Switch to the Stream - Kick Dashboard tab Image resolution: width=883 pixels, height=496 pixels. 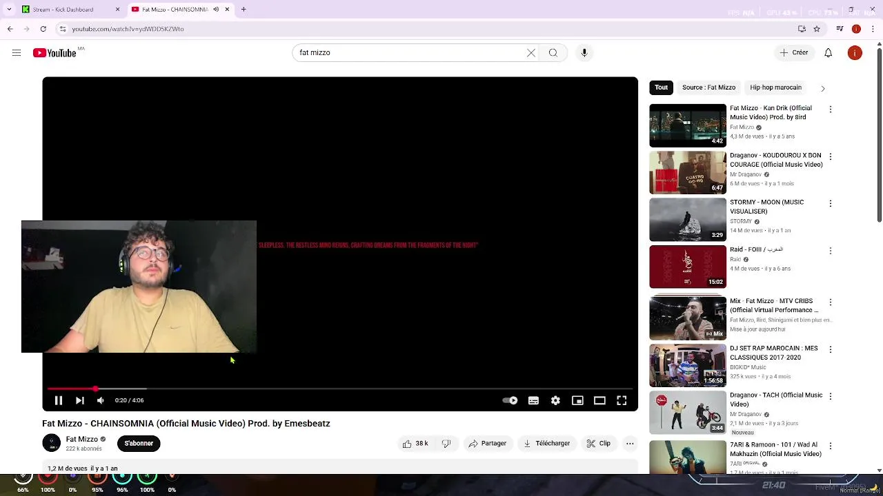(67, 10)
